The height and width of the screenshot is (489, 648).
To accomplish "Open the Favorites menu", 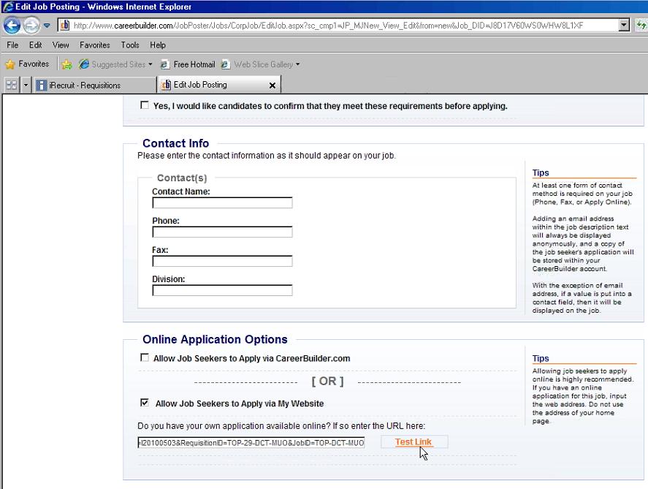I will click(95, 45).
